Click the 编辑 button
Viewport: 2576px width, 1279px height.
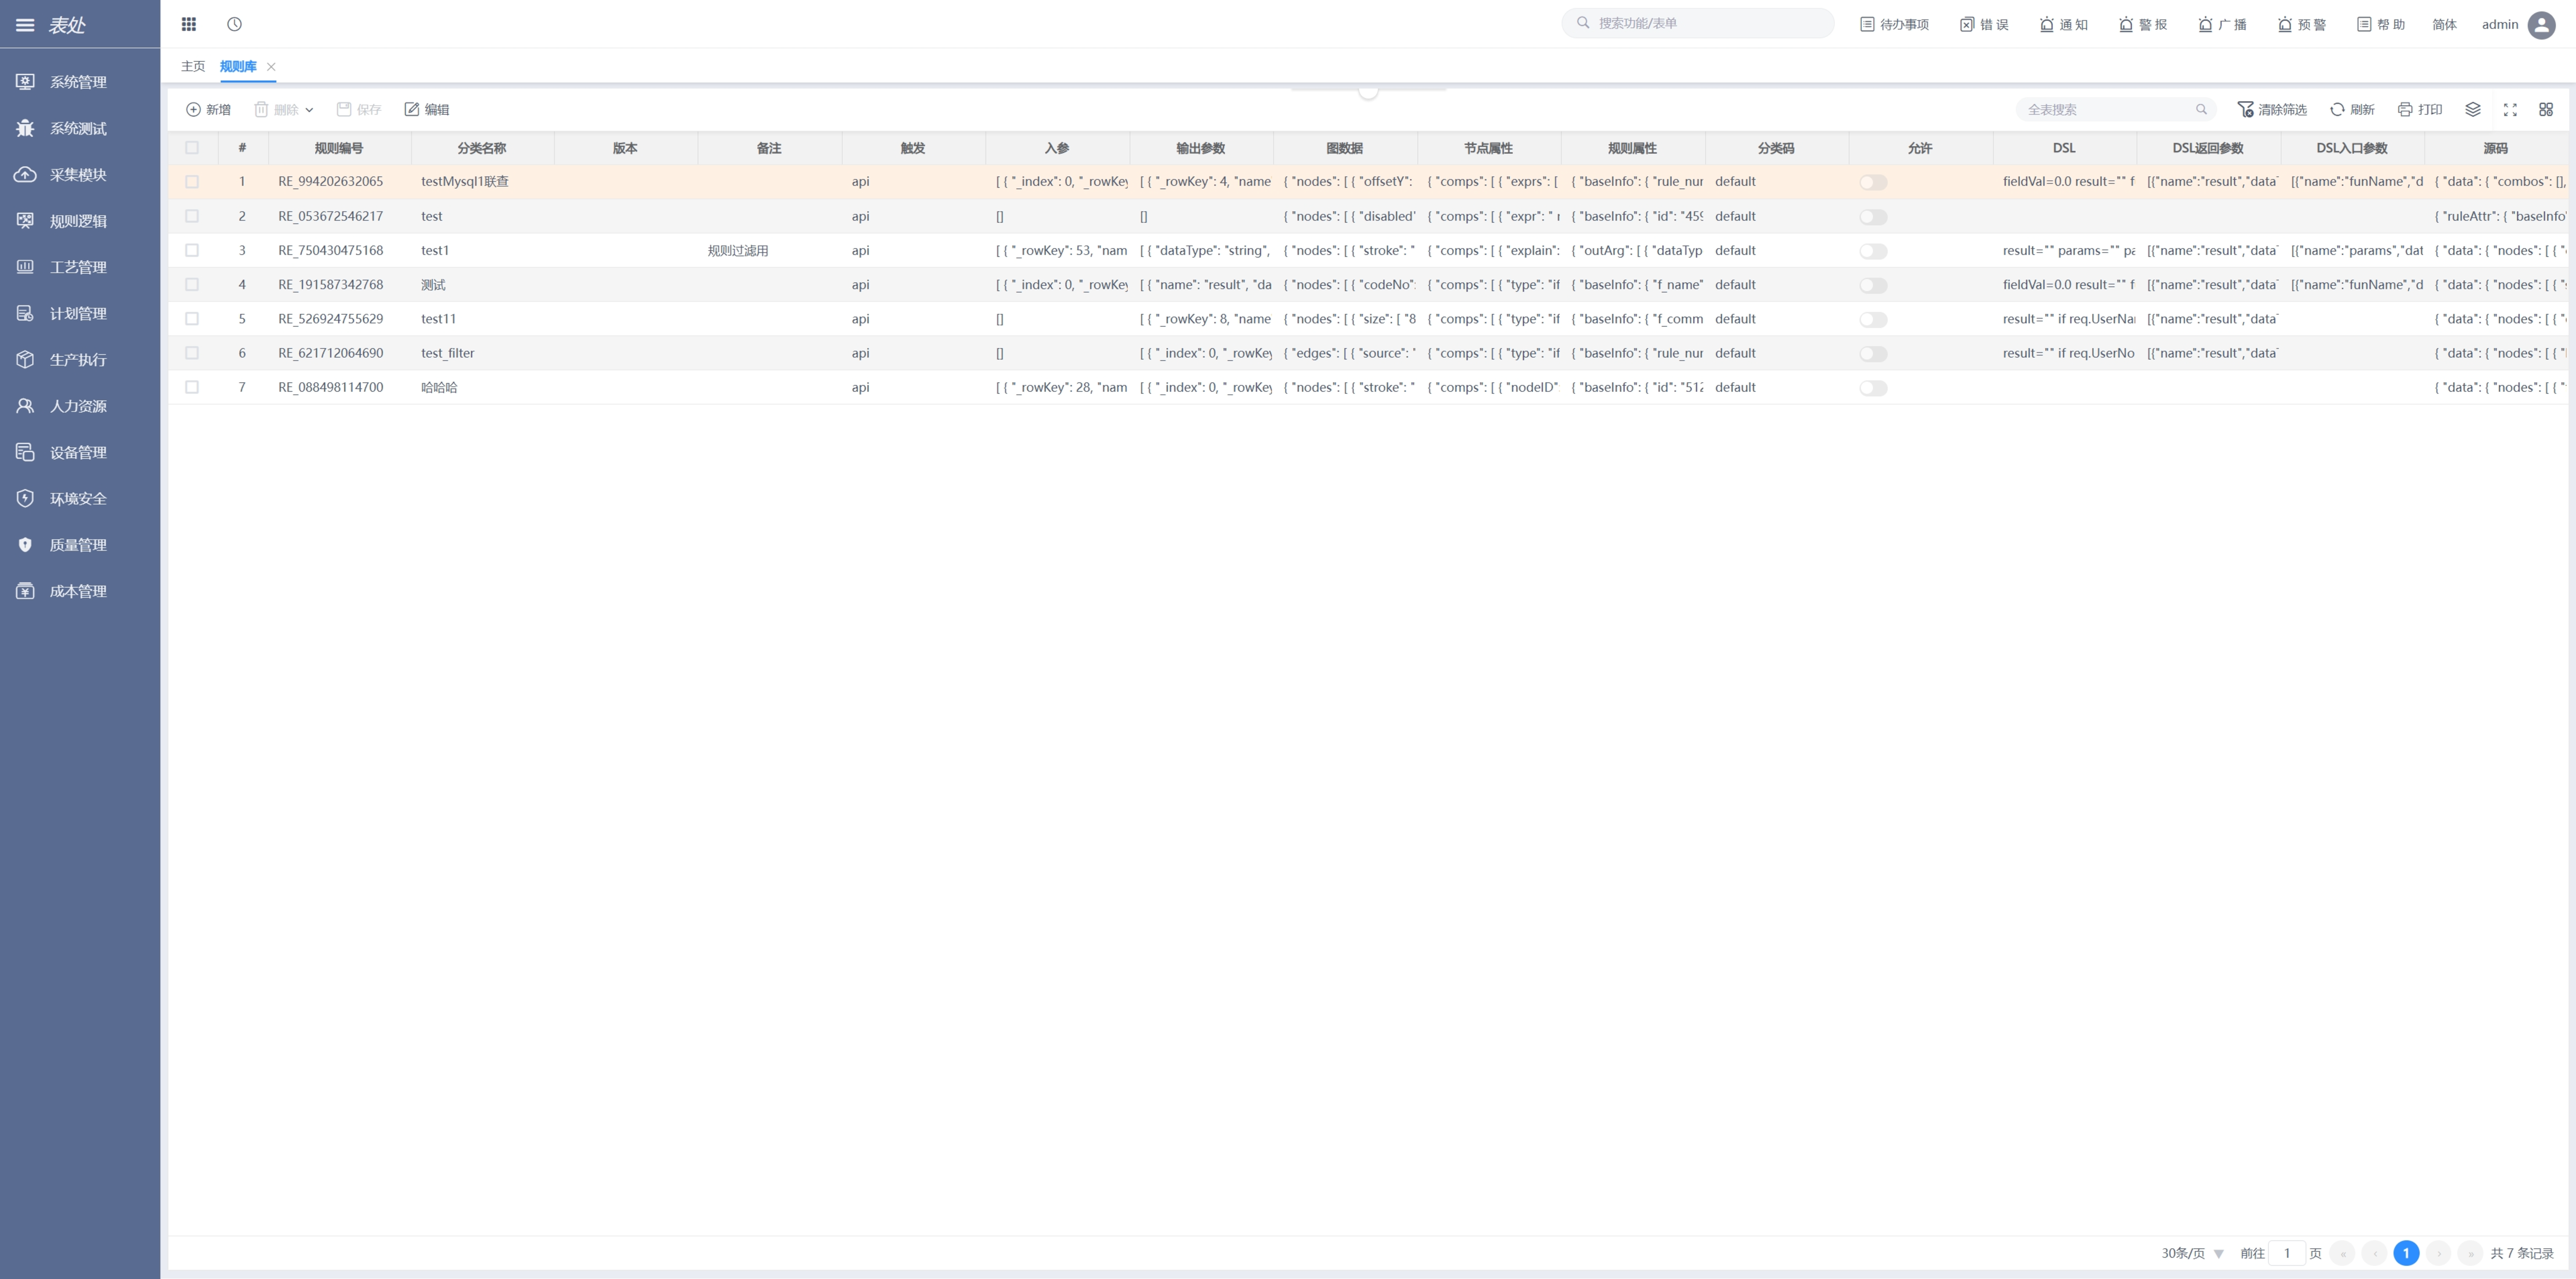coord(427,109)
